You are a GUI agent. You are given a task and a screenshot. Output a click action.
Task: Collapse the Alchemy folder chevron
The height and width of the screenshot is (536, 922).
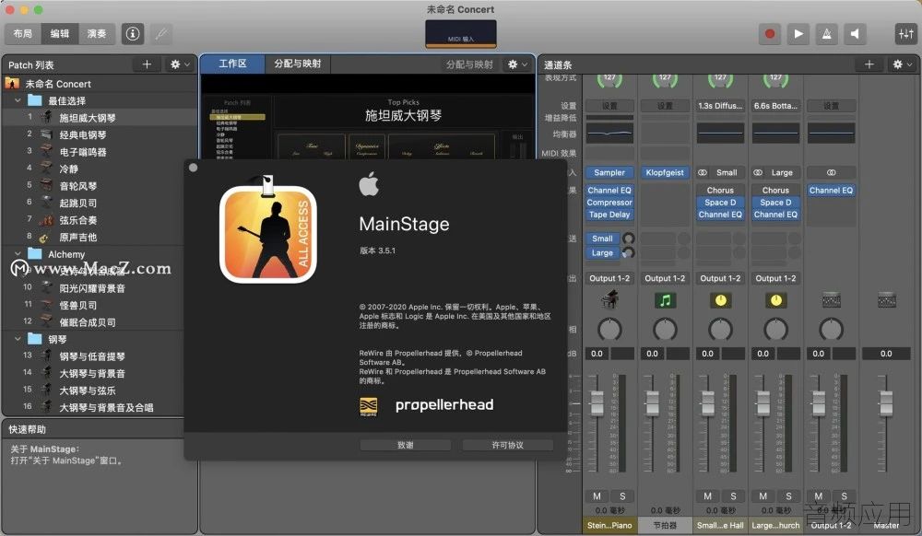click(x=18, y=254)
